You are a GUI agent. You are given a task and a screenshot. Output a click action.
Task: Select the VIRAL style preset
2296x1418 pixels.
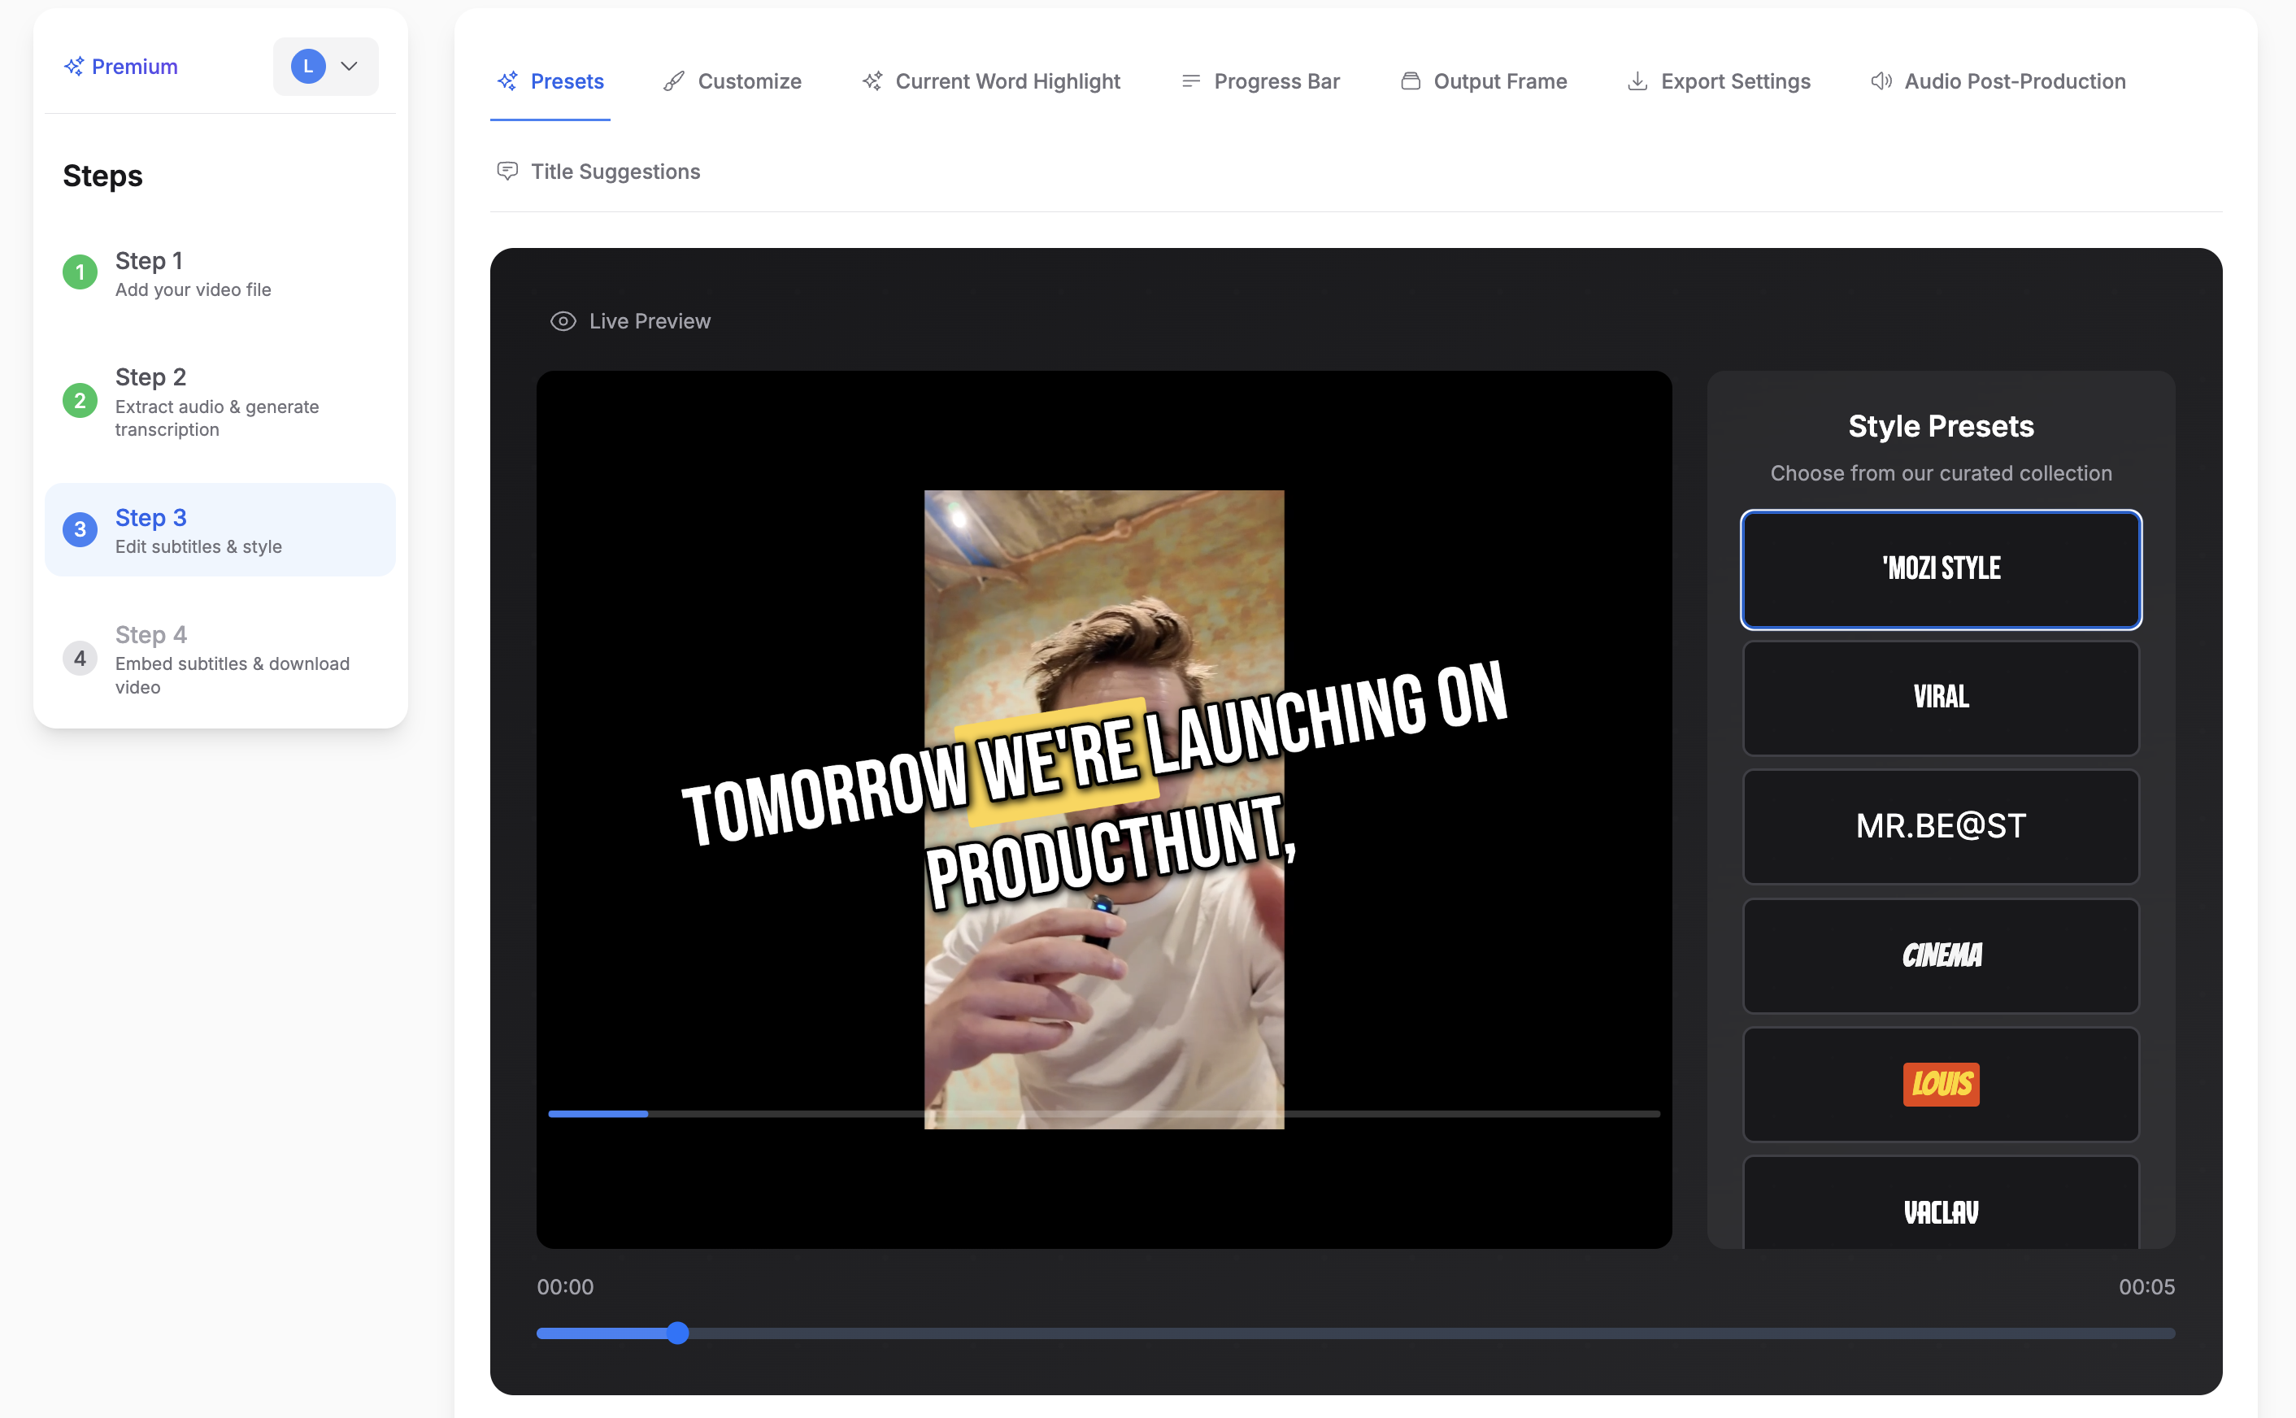[x=1940, y=698]
